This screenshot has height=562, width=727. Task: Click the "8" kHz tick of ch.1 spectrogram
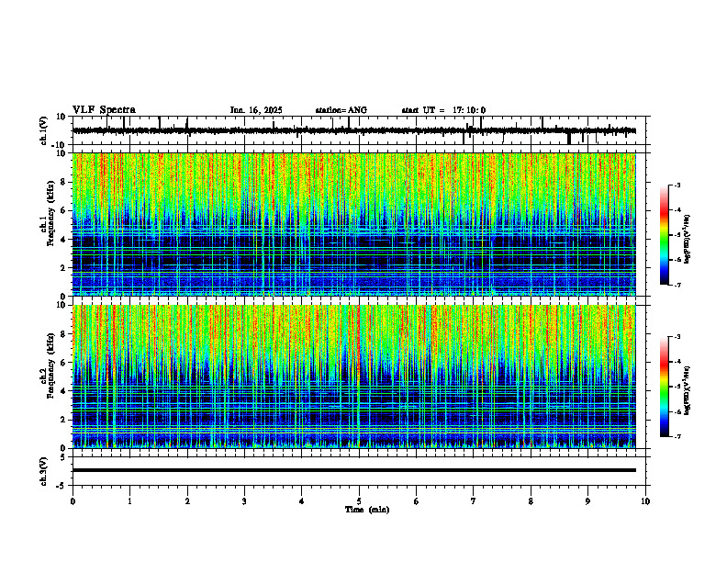pos(63,182)
